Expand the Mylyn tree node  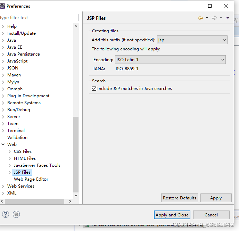click(3, 82)
